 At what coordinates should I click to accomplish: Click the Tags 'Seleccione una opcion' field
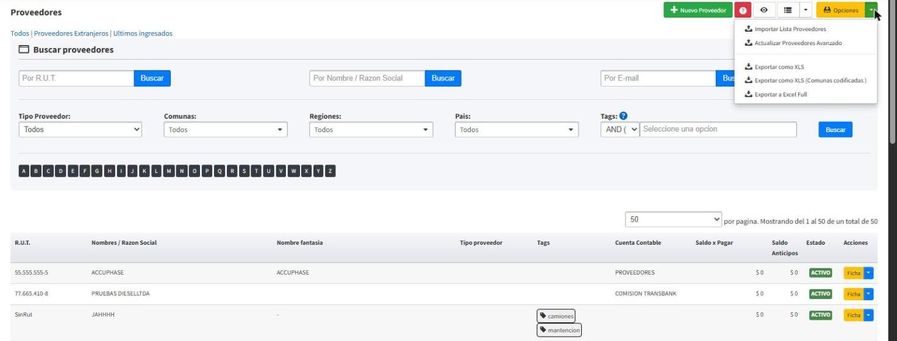click(718, 129)
